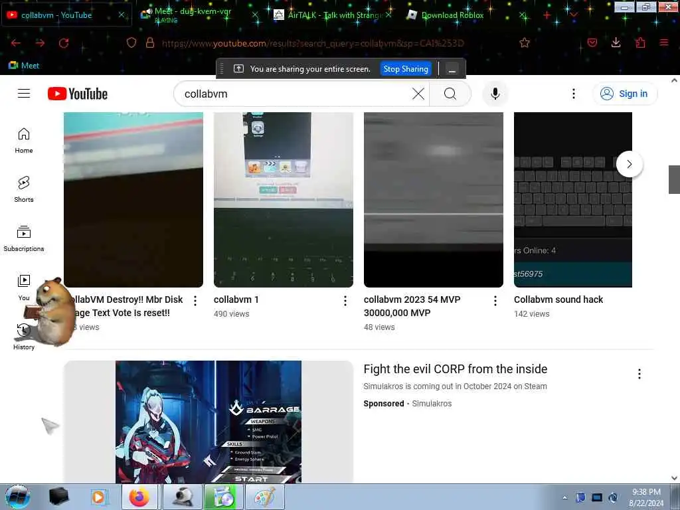Open options for collabvm 2023 54 MVP
This screenshot has height=510, width=680.
pyautogui.click(x=495, y=301)
